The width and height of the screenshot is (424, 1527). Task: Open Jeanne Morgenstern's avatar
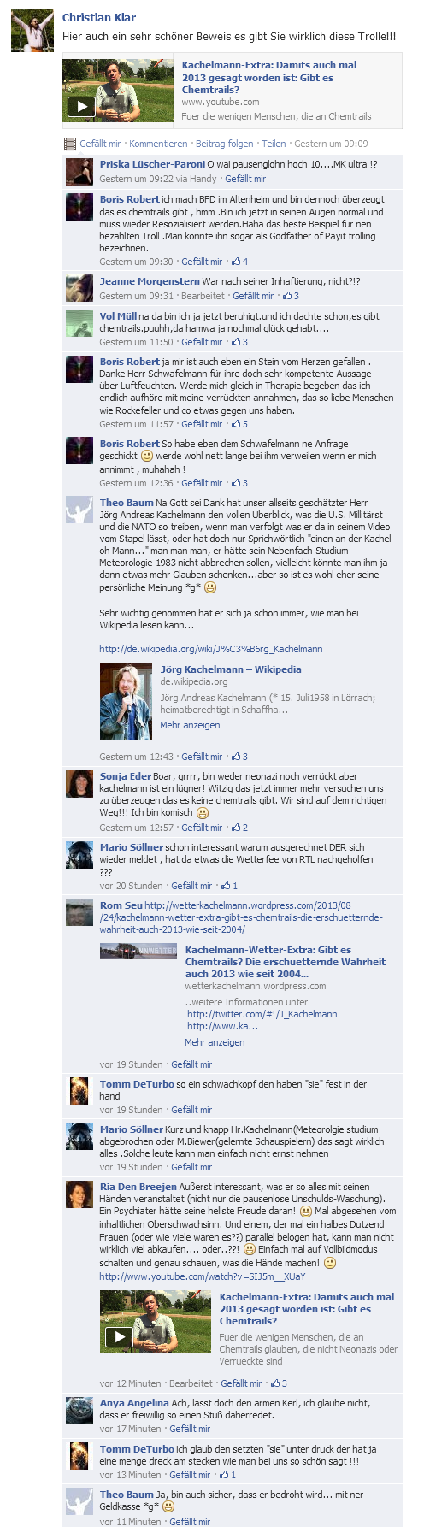[x=79, y=288]
